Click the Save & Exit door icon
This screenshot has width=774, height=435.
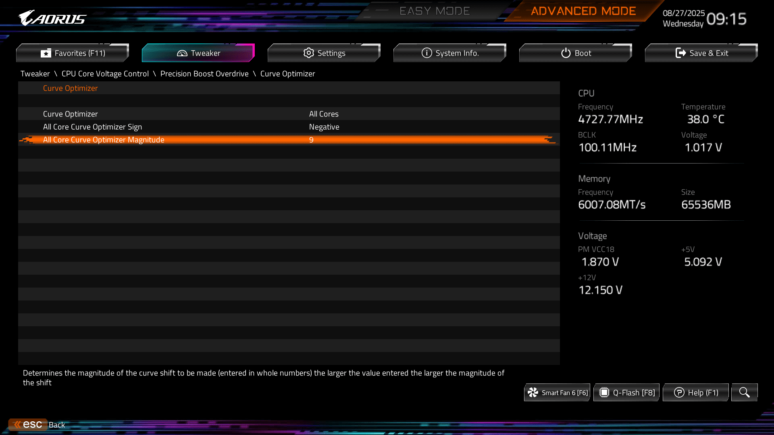[x=680, y=53]
